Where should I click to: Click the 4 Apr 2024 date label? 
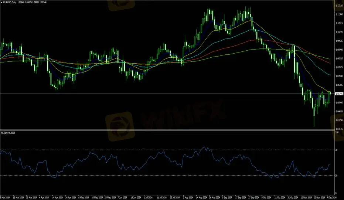(45, 197)
